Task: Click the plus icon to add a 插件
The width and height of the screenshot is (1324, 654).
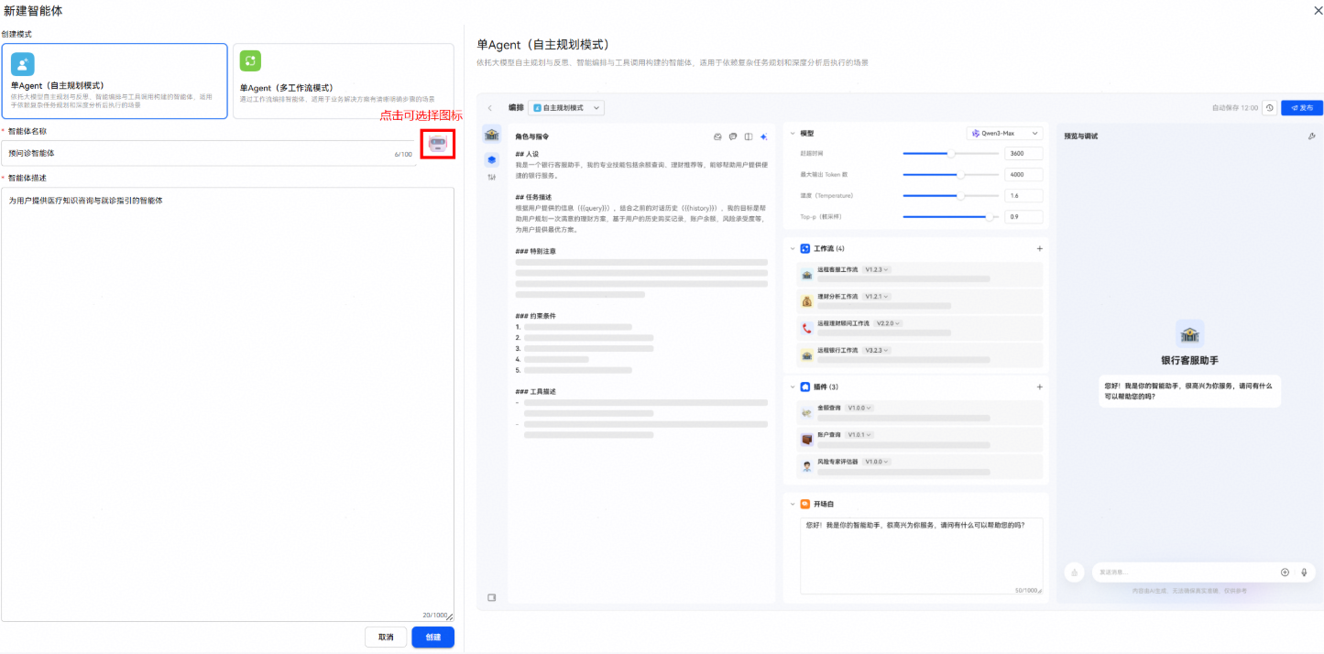Action: point(1039,387)
